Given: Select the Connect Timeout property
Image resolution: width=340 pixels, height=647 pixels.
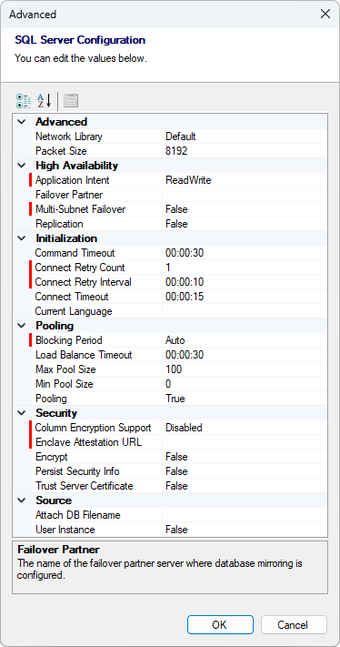Looking at the screenshot, I should (72, 297).
